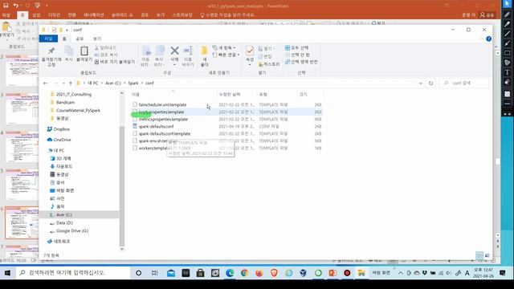
Task: Click Paste shortcut in Explorer ribbon
Action: 114,62
